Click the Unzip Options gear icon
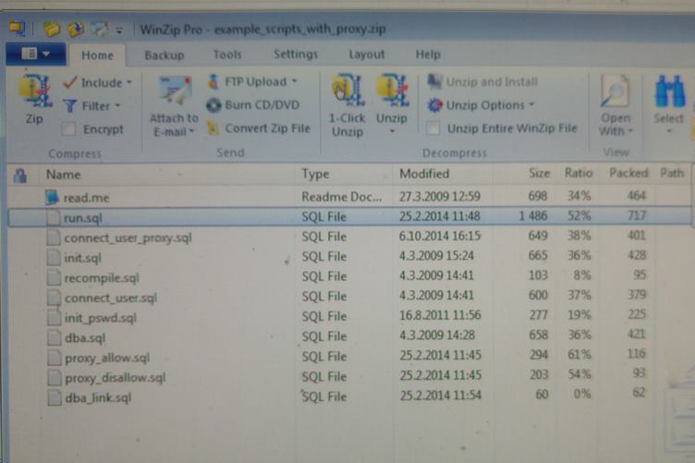 (x=434, y=105)
